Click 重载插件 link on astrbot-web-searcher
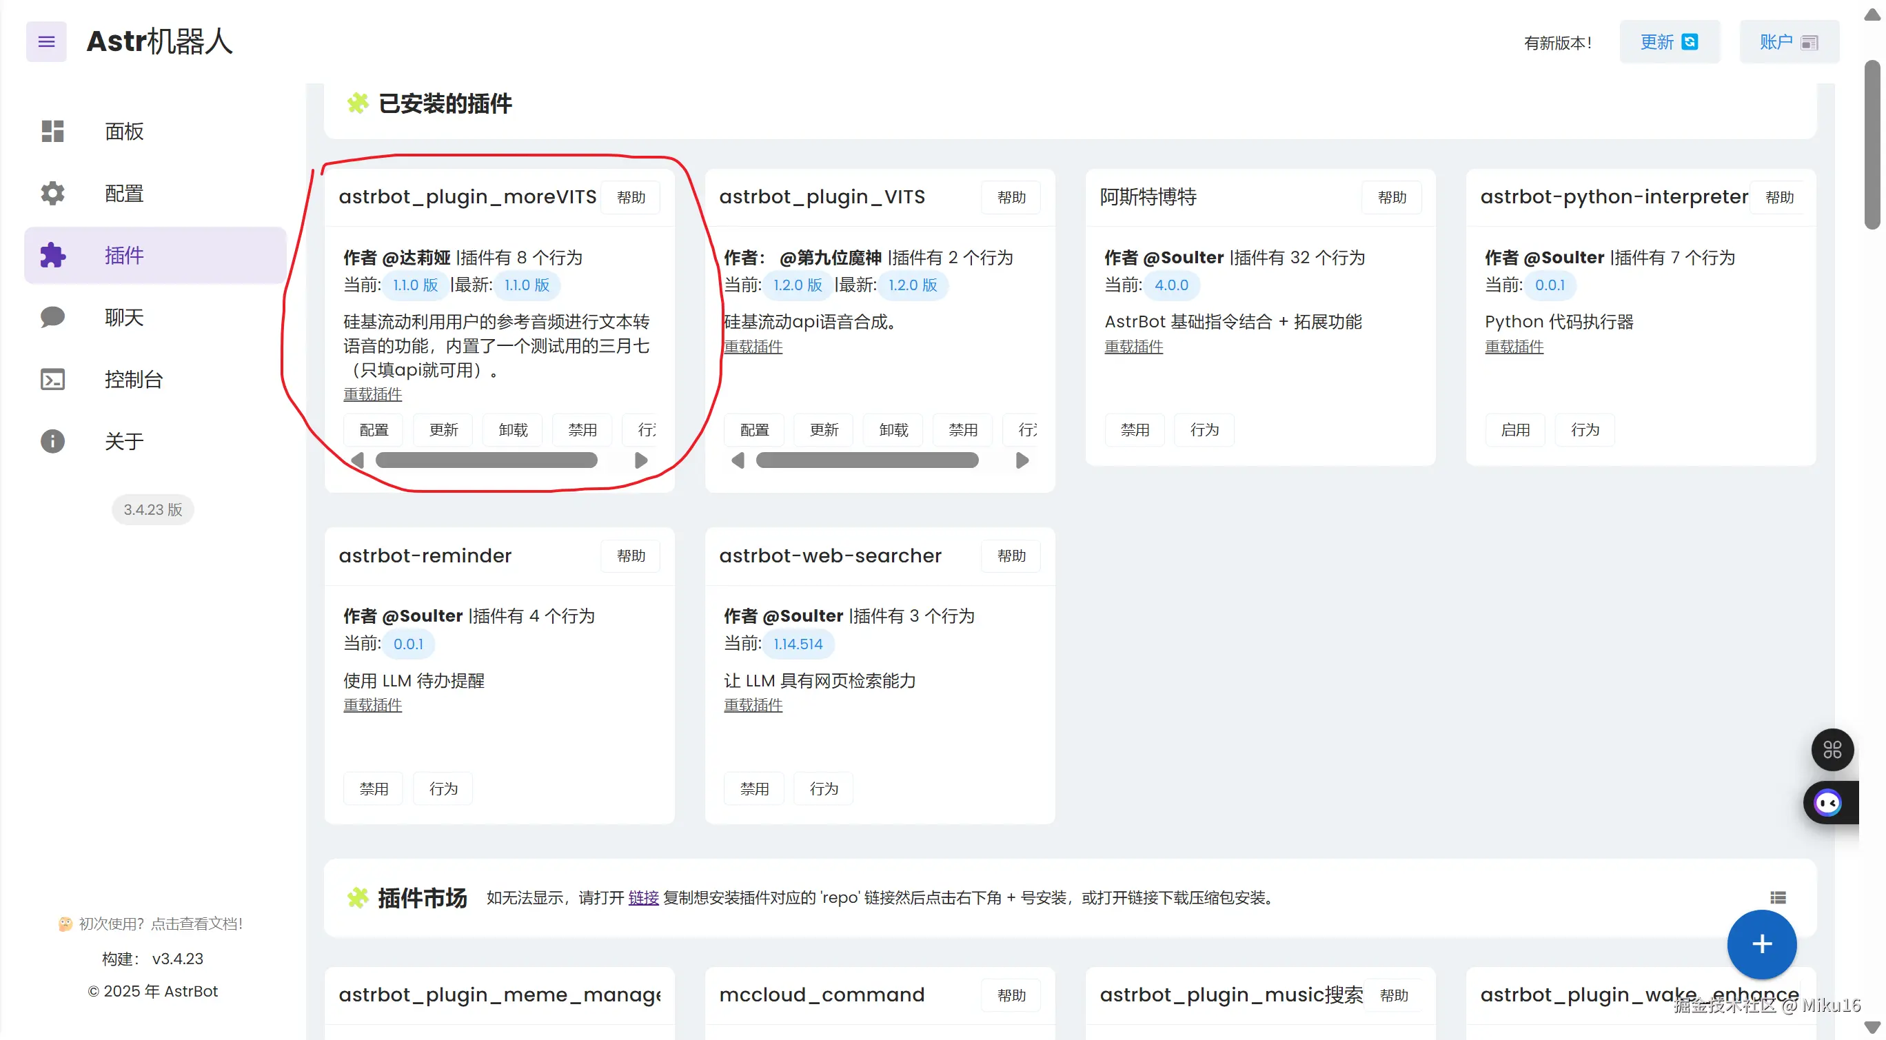The height and width of the screenshot is (1040, 1886). click(x=753, y=705)
